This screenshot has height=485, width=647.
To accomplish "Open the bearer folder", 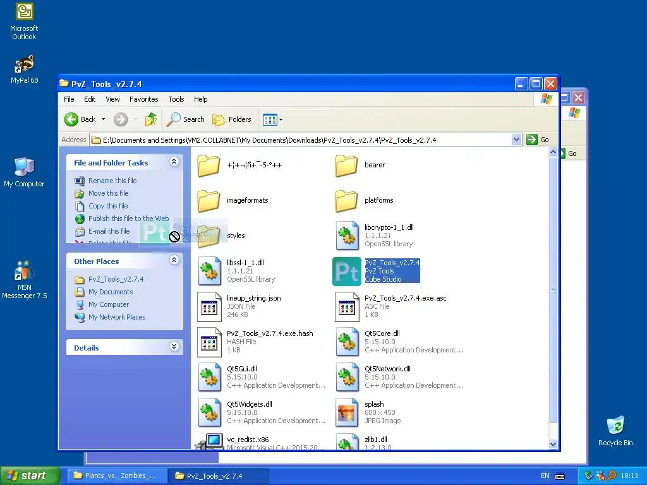I will tap(346, 165).
